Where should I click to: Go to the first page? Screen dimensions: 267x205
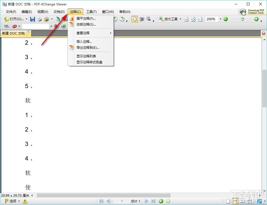coord(101,201)
